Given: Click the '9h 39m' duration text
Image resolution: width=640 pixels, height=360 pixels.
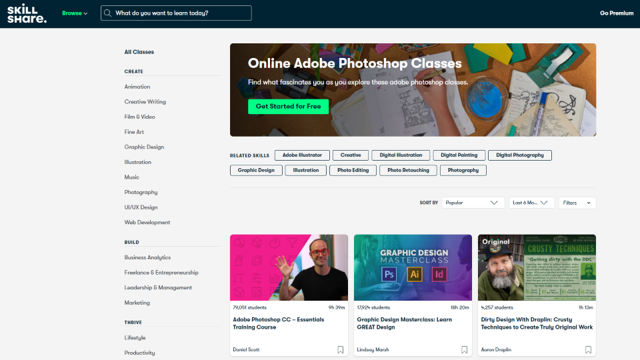Looking at the screenshot, I should click(337, 308).
